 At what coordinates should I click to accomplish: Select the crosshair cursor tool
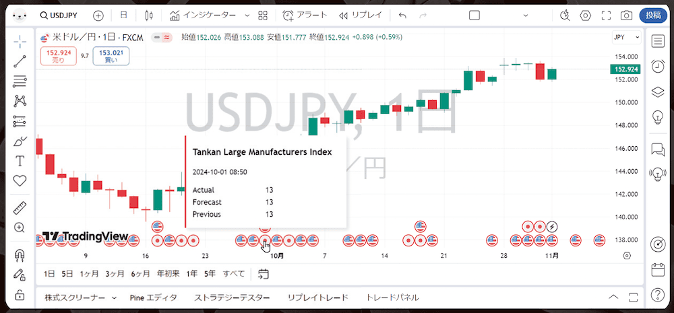(20, 42)
